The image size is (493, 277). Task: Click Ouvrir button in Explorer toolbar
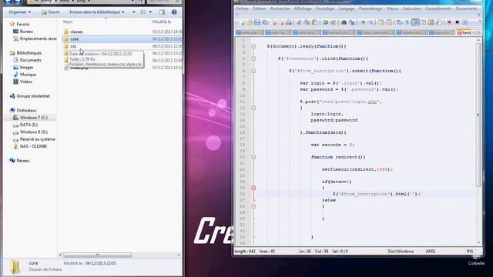(x=50, y=12)
